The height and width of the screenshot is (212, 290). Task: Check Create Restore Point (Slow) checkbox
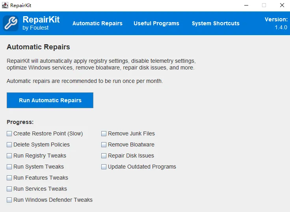pos(9,134)
